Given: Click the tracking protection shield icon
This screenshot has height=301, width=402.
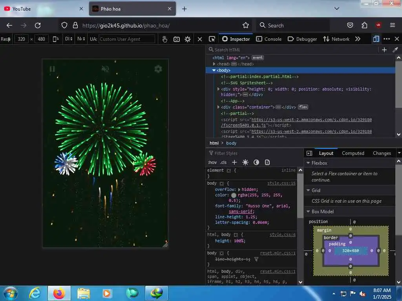Looking at the screenshot, I should [64, 25].
